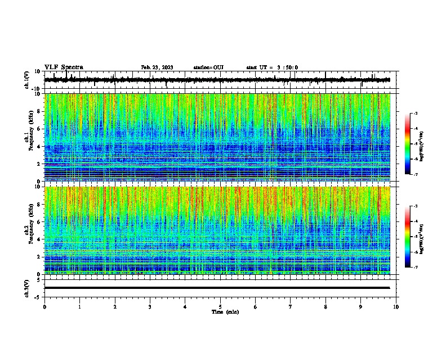Image resolution: width=446 pixels, height=344 pixels.
Task: Click the log(PSD) label beside ch.2 colorbar
Action: (422, 239)
